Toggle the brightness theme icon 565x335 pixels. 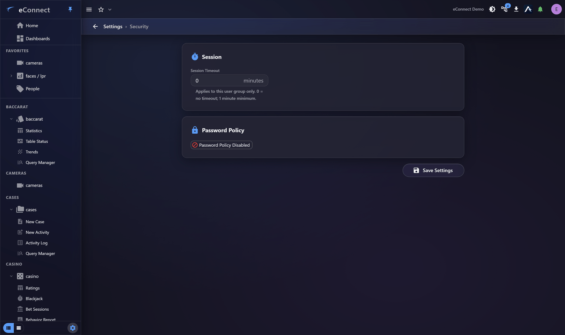tap(492, 9)
